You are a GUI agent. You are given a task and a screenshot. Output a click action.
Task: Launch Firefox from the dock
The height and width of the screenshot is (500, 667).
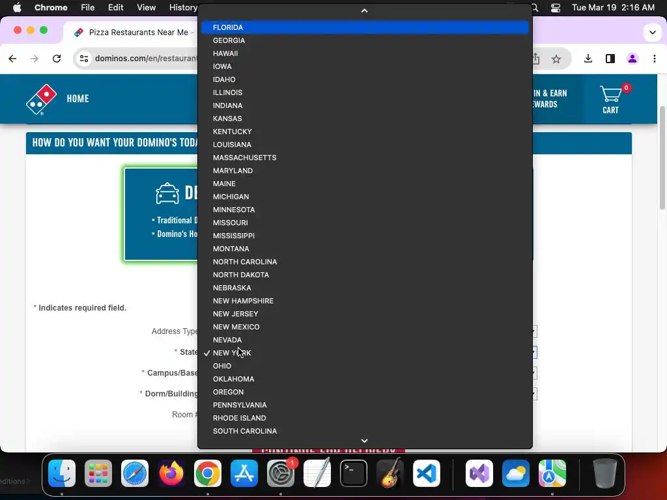pyautogui.click(x=171, y=473)
